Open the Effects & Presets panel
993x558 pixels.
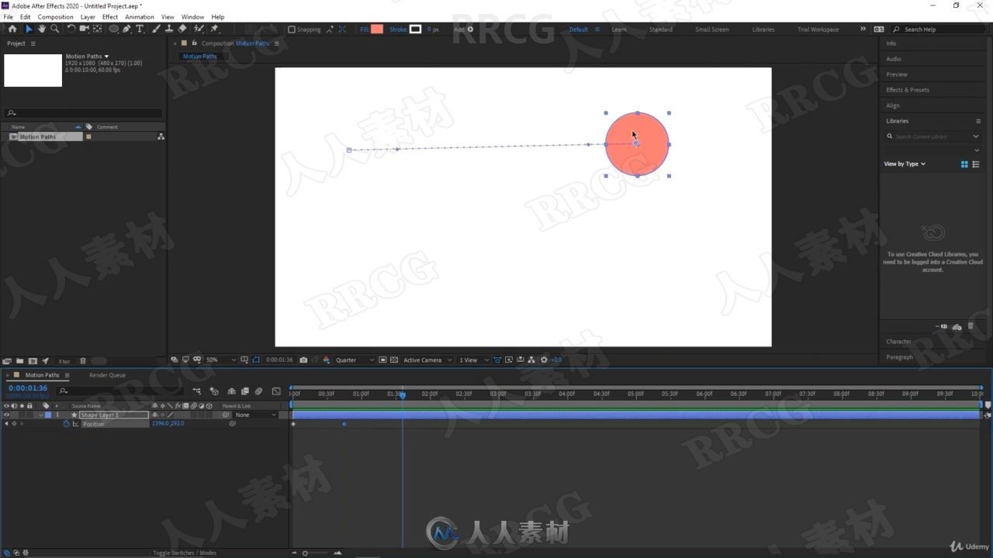tap(908, 90)
